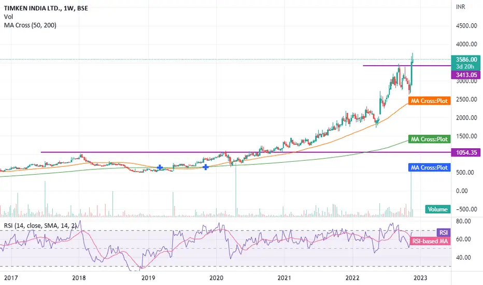Click the -500.00 price axis label
Image resolution: width=483 pixels, height=285 pixels.
click(x=466, y=209)
